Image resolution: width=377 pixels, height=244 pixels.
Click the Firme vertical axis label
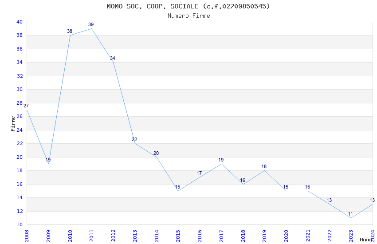tap(13, 124)
